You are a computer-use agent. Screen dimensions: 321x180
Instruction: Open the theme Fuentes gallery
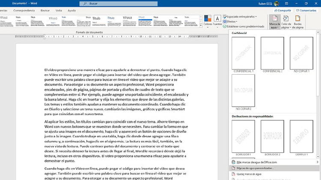coord(217,20)
